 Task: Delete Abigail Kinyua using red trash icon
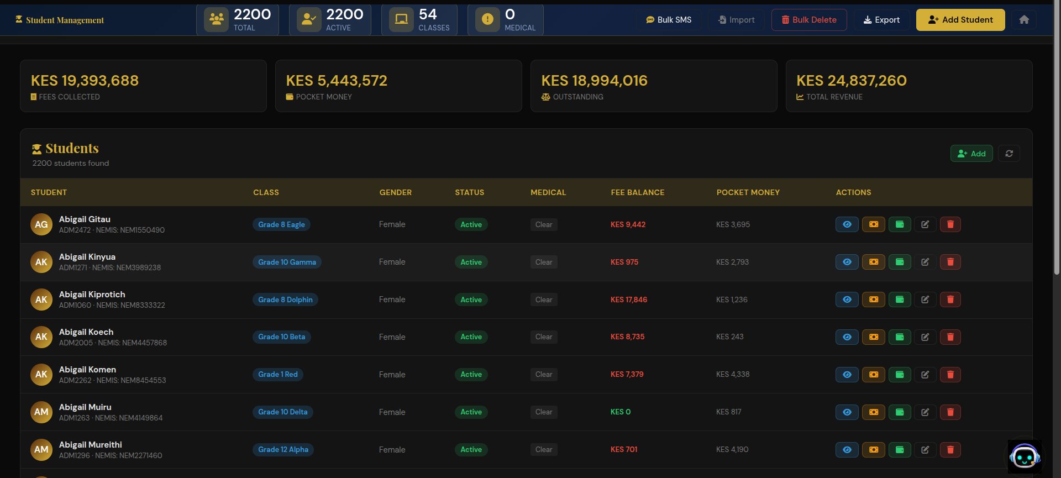[950, 262]
